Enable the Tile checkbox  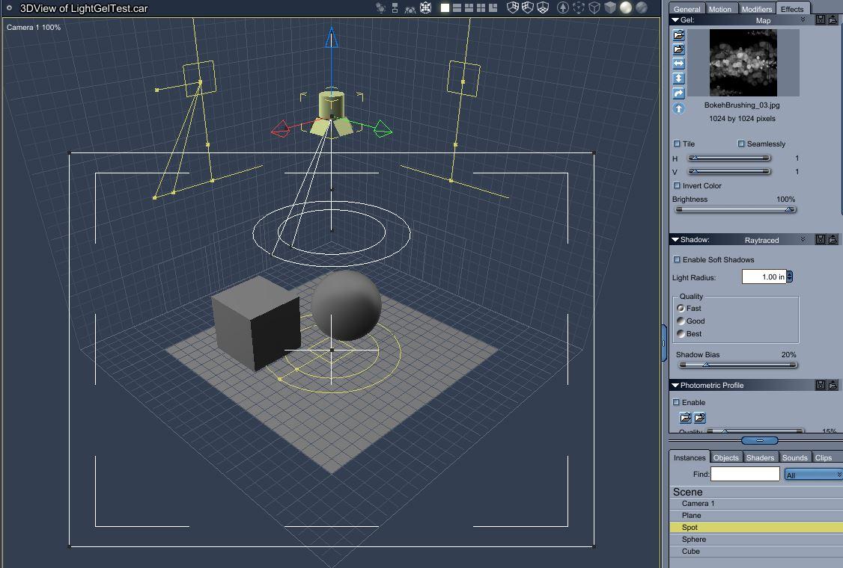677,144
